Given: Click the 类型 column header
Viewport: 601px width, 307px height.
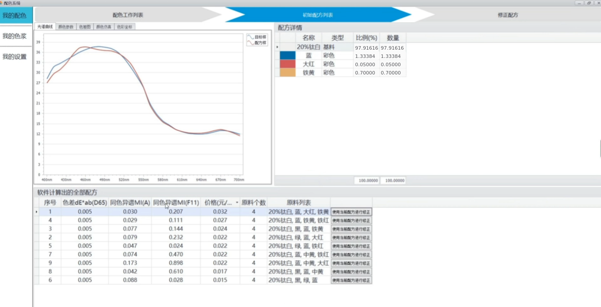Looking at the screenshot, I should [x=337, y=38].
